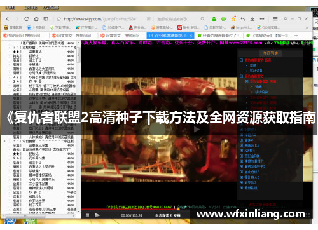318x230 pixels.
Task: Open the downloads icon
Action: click(x=252, y=19)
